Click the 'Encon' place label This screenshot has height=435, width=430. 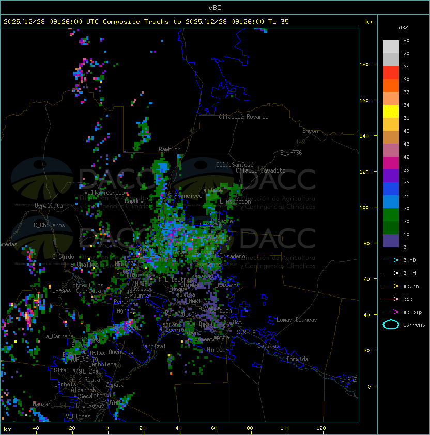coord(311,131)
